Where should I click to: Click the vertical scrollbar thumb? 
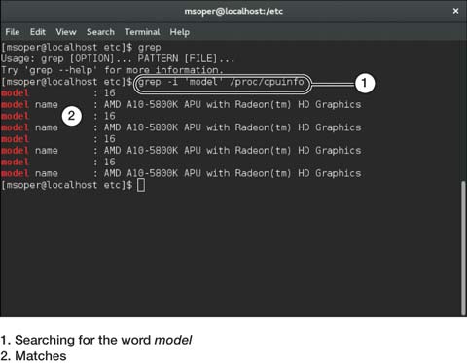(x=463, y=248)
